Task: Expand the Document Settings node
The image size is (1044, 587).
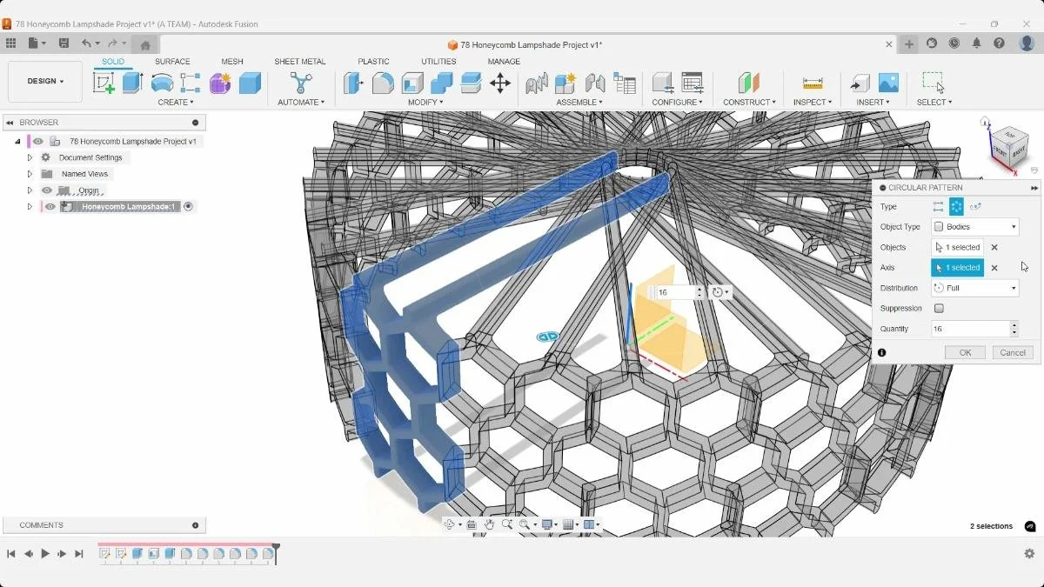Action: pos(30,157)
